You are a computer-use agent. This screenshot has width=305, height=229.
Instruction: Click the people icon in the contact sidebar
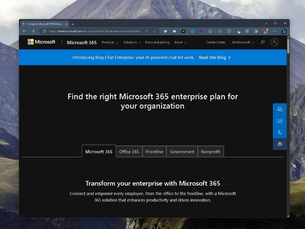(280, 144)
